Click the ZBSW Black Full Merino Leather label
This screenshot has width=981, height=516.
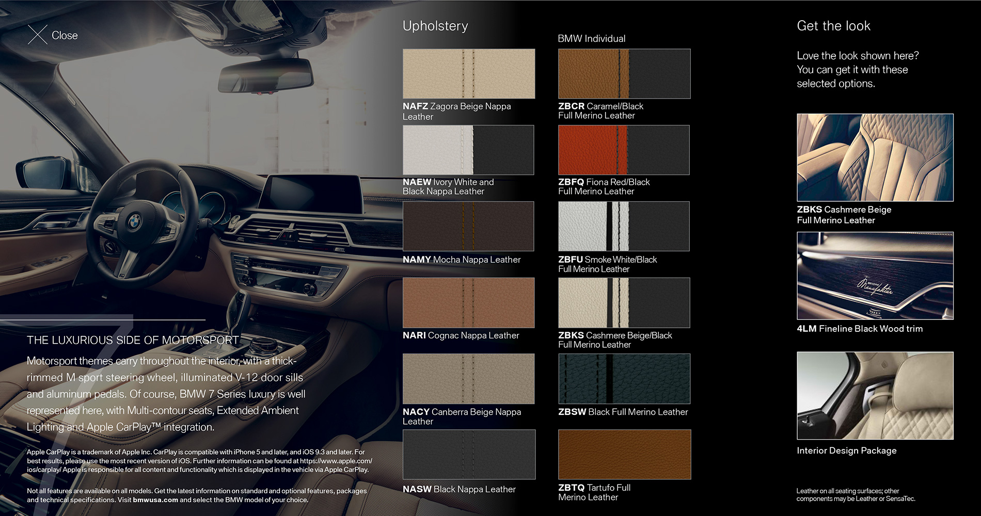click(623, 412)
